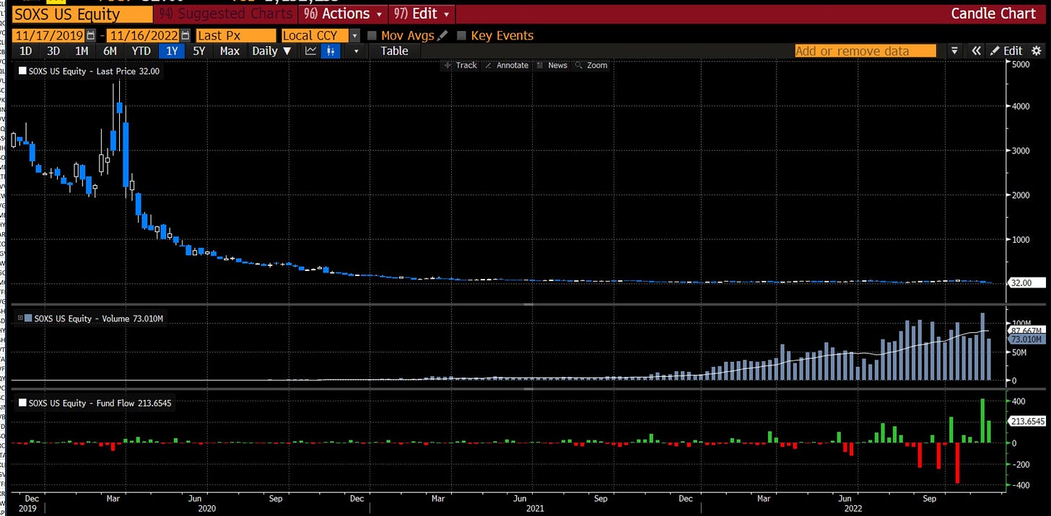Click the Last Px field
This screenshot has height=516, width=1051.
tap(236, 35)
